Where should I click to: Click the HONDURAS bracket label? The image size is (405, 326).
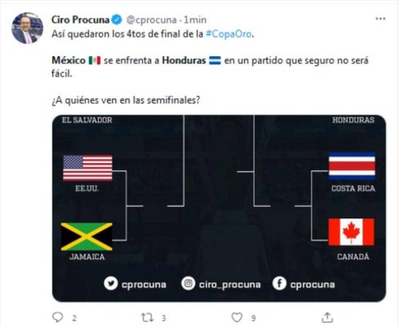point(353,120)
